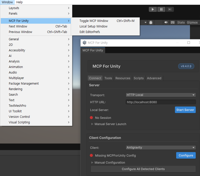
Task: Click the keyboard shortcuts icon
Action: pyautogui.click(x=173, y=22)
